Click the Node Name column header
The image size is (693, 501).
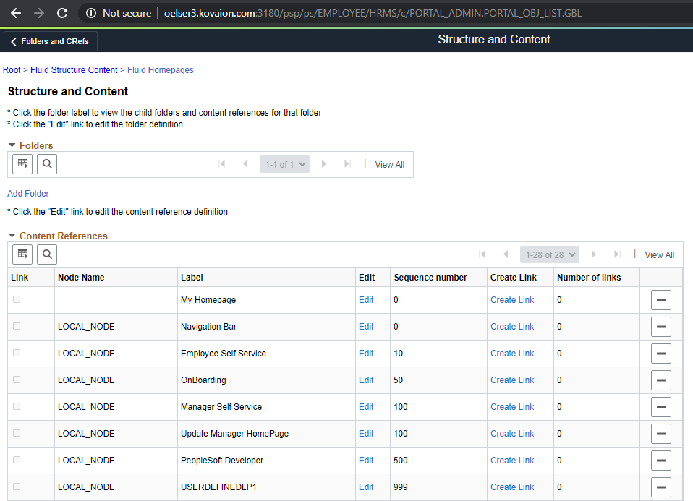[81, 278]
